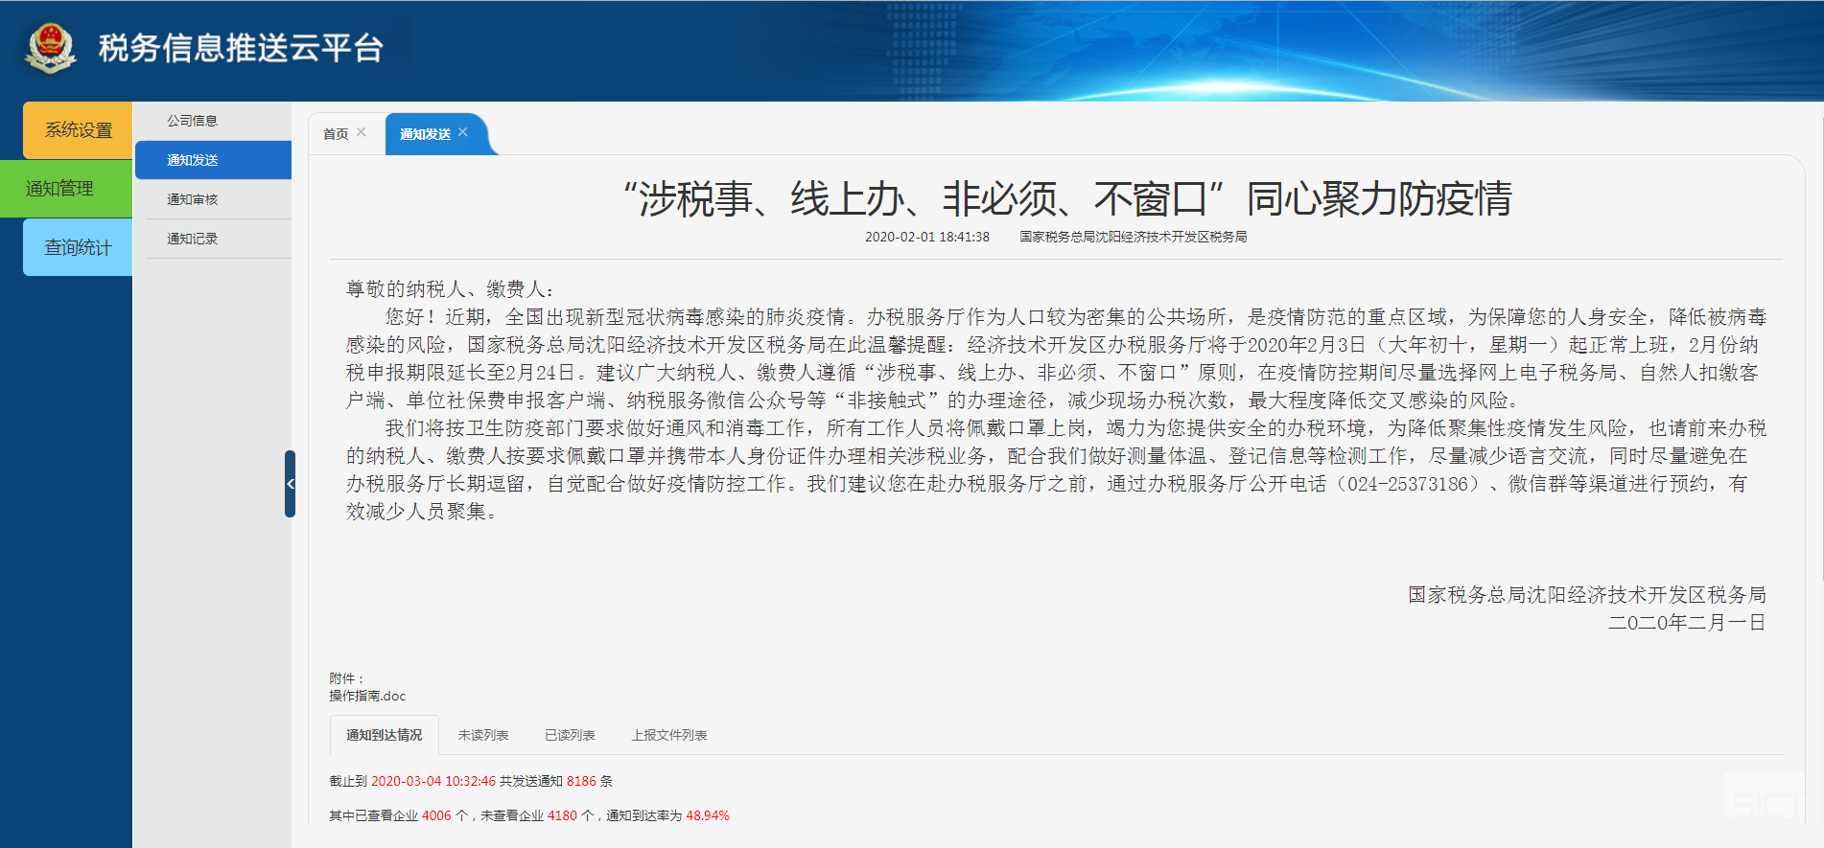Switch to the 未读列表 tab

point(483,735)
